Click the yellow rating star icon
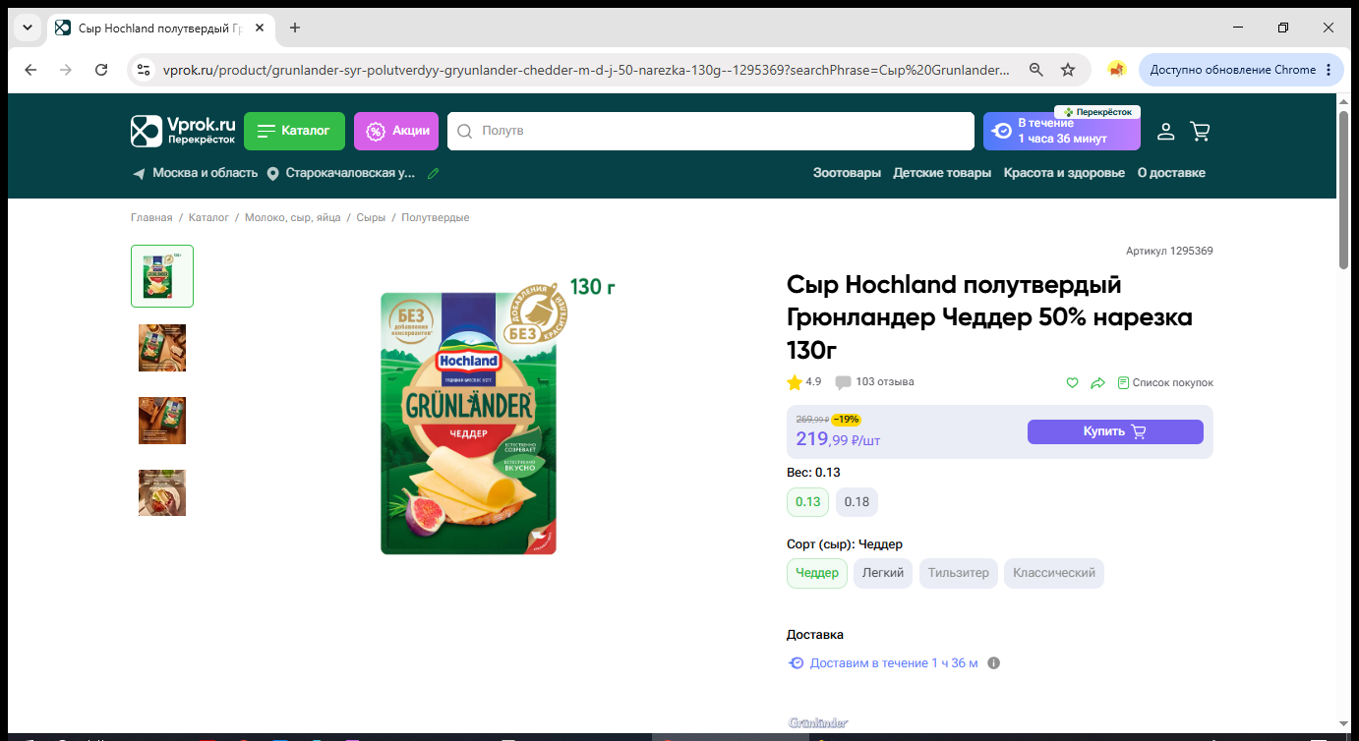1359x741 pixels. [x=795, y=382]
